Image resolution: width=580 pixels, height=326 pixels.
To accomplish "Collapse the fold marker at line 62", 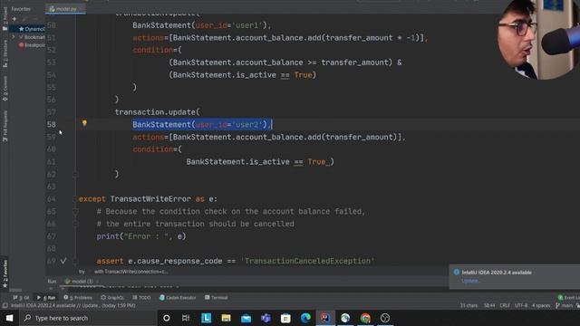I will pos(75,174).
